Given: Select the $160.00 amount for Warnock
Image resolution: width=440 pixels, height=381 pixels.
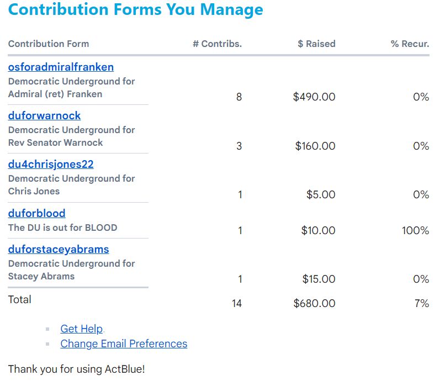Looking at the screenshot, I should point(315,146).
